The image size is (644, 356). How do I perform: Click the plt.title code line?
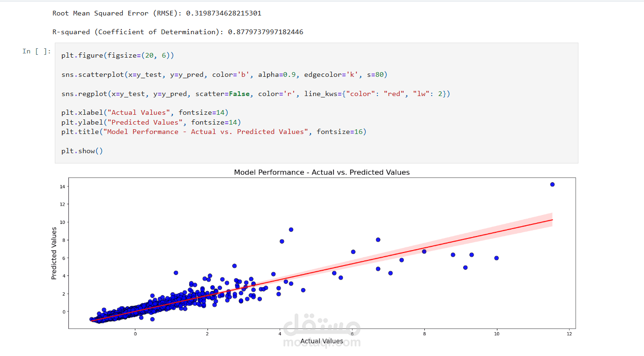click(214, 132)
